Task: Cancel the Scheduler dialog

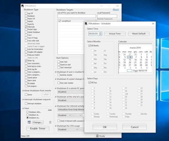Action: click(x=135, y=127)
